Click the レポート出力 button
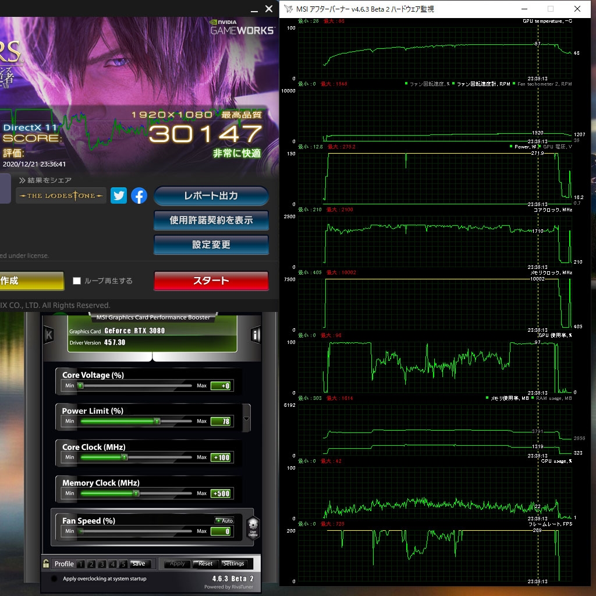Image resolution: width=596 pixels, height=596 pixels. pos(211,196)
